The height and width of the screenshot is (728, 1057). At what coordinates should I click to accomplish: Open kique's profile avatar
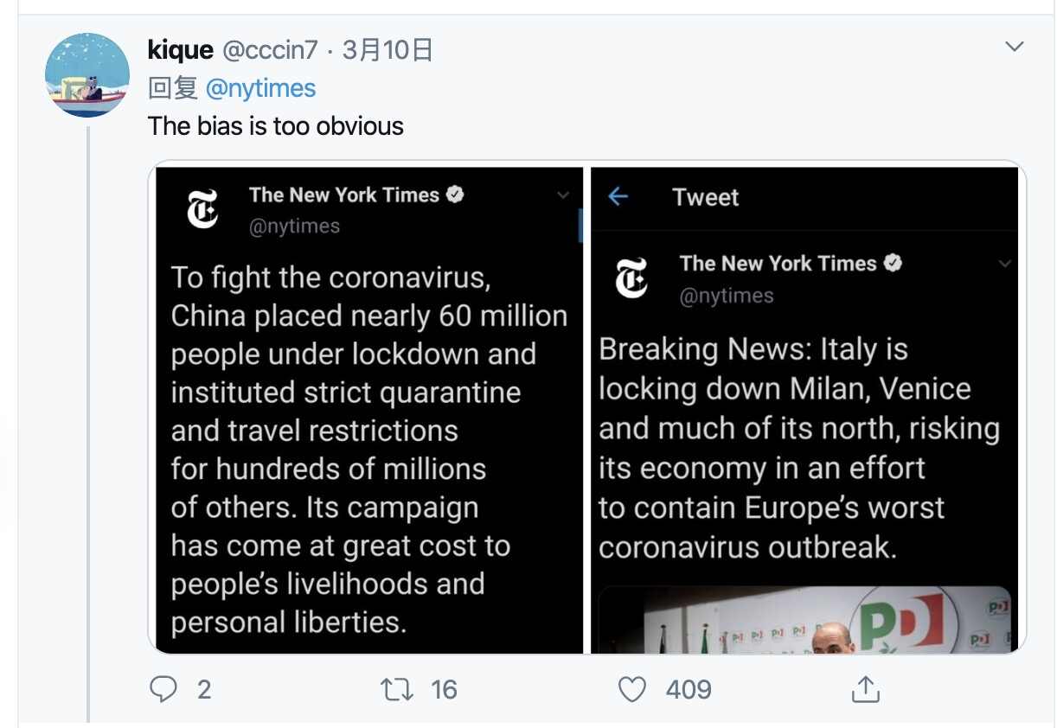pyautogui.click(x=86, y=75)
